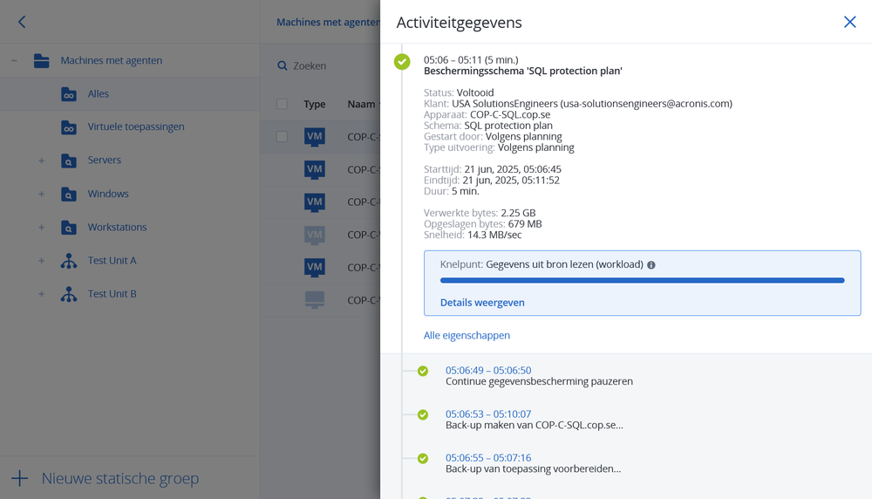
Task: Select Workstations in the tree
Action: (x=117, y=228)
